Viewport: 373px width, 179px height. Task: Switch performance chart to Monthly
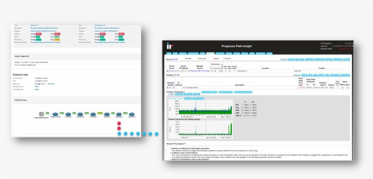(188, 94)
